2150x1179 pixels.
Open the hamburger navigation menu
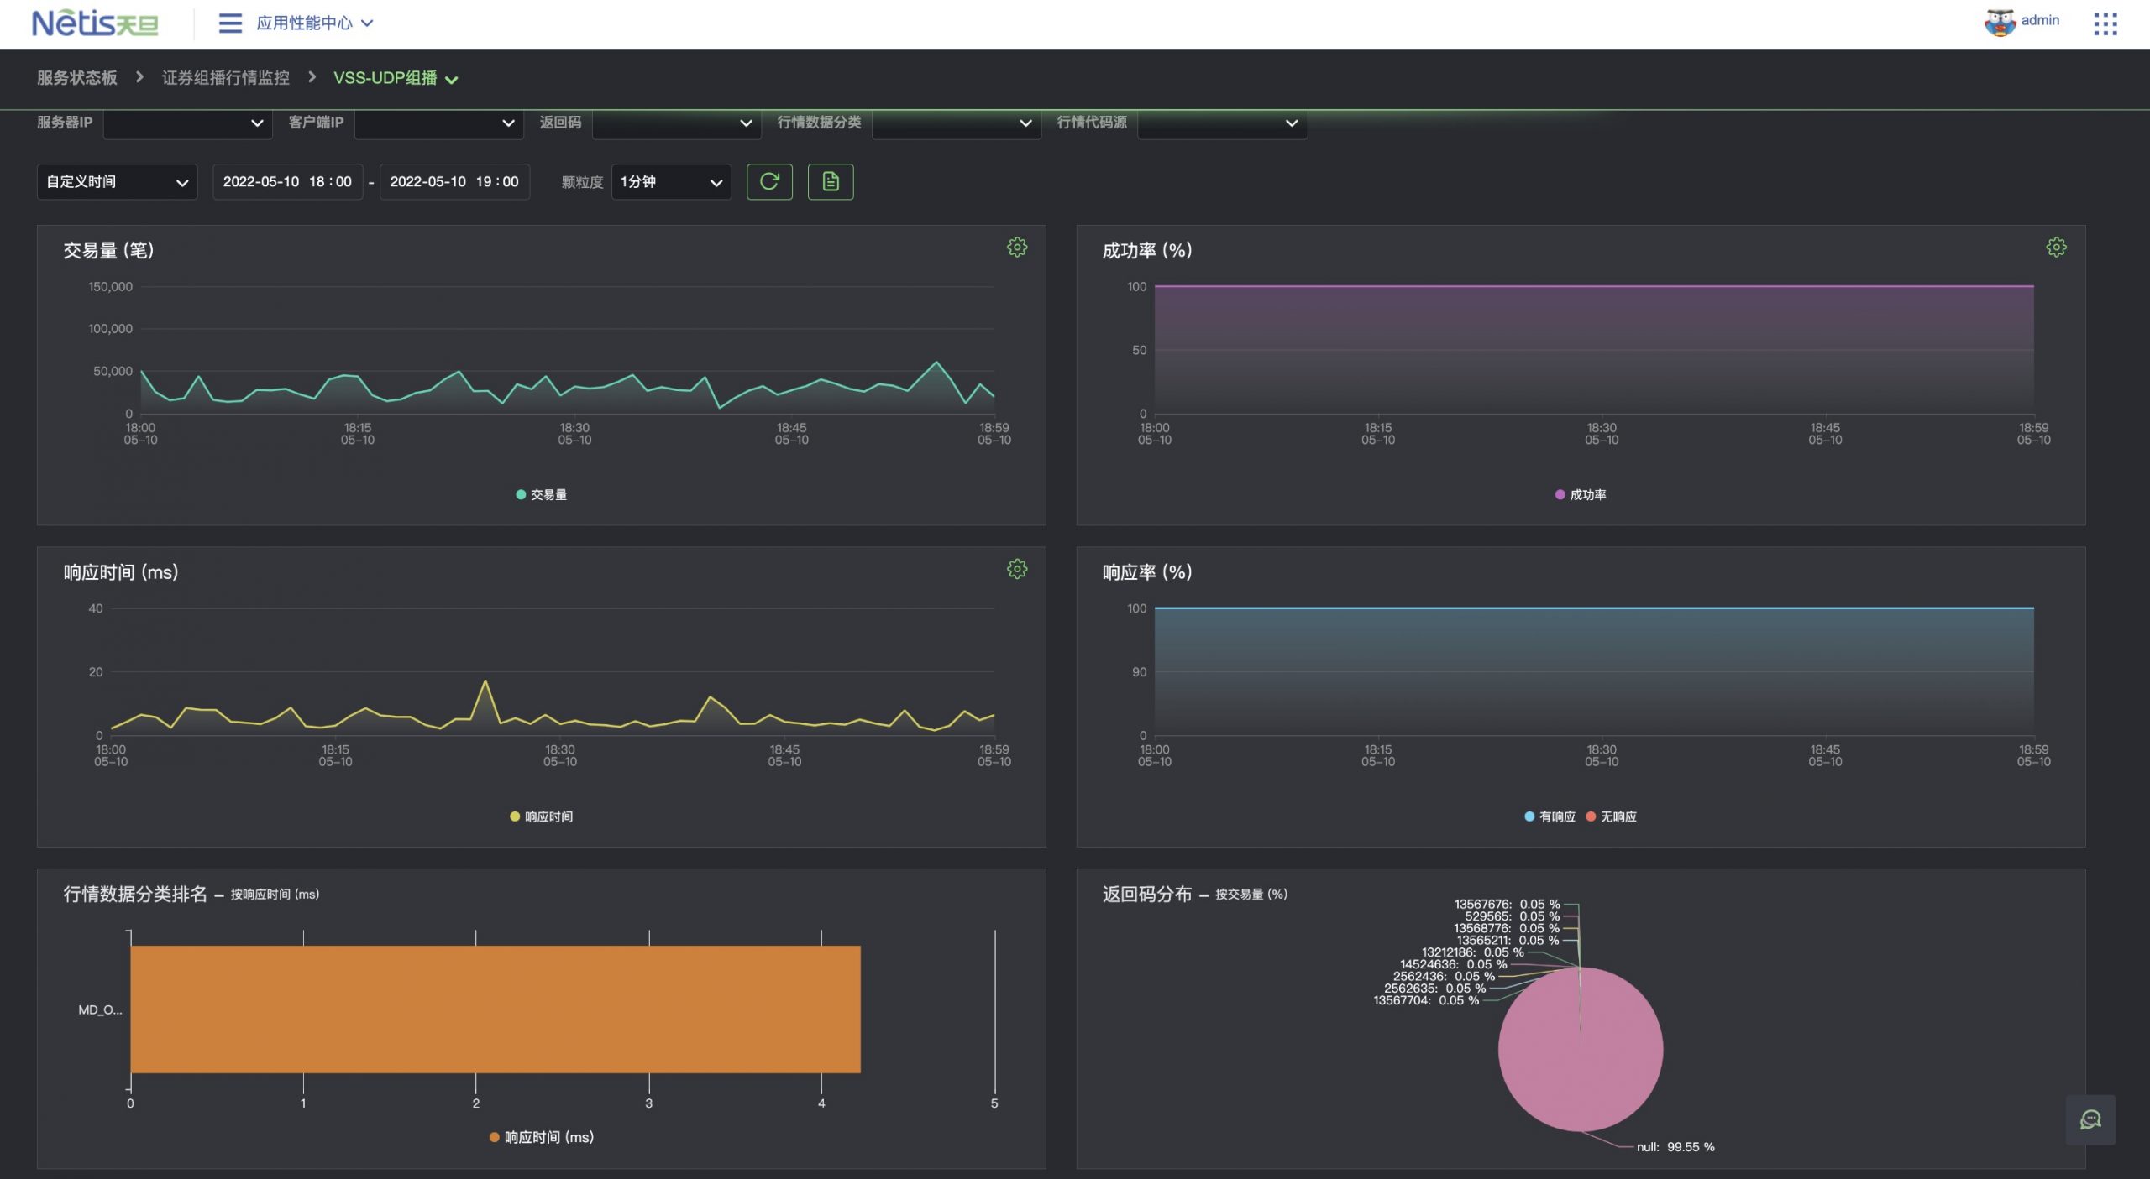click(x=229, y=23)
